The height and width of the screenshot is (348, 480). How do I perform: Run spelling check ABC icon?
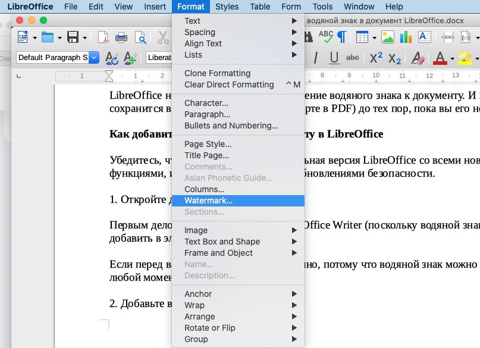point(326,37)
